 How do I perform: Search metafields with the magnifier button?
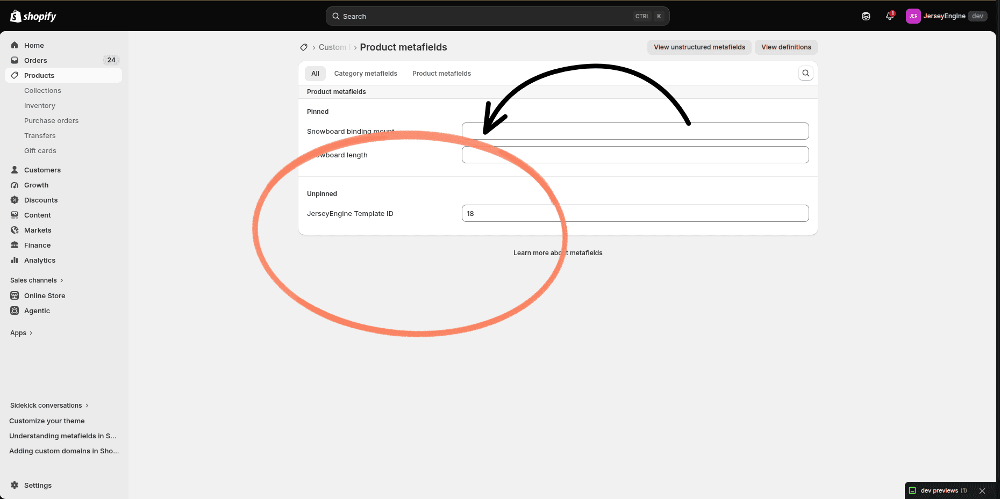coord(805,73)
